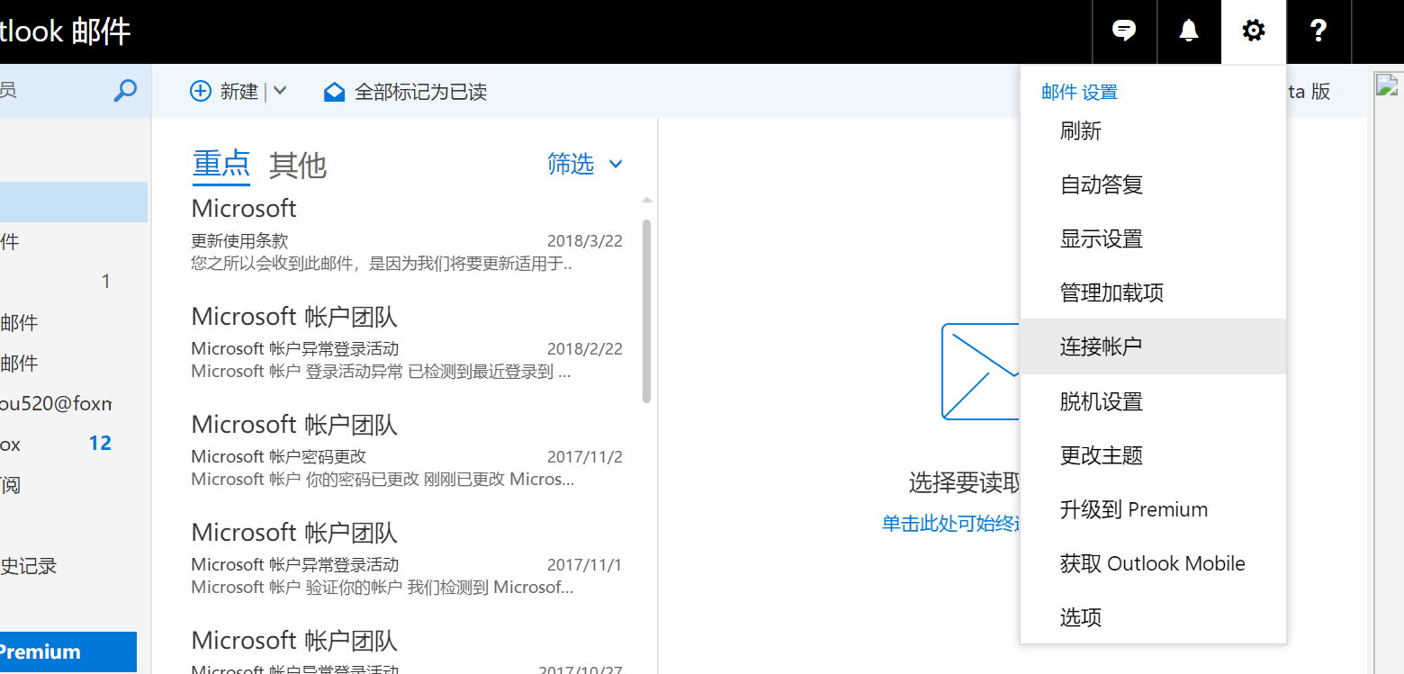
Task: Click the broken image icon at right
Action: [1388, 86]
